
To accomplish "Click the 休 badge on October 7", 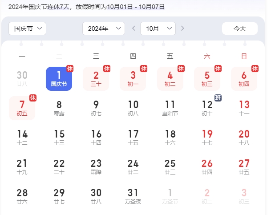I will 33,98.
